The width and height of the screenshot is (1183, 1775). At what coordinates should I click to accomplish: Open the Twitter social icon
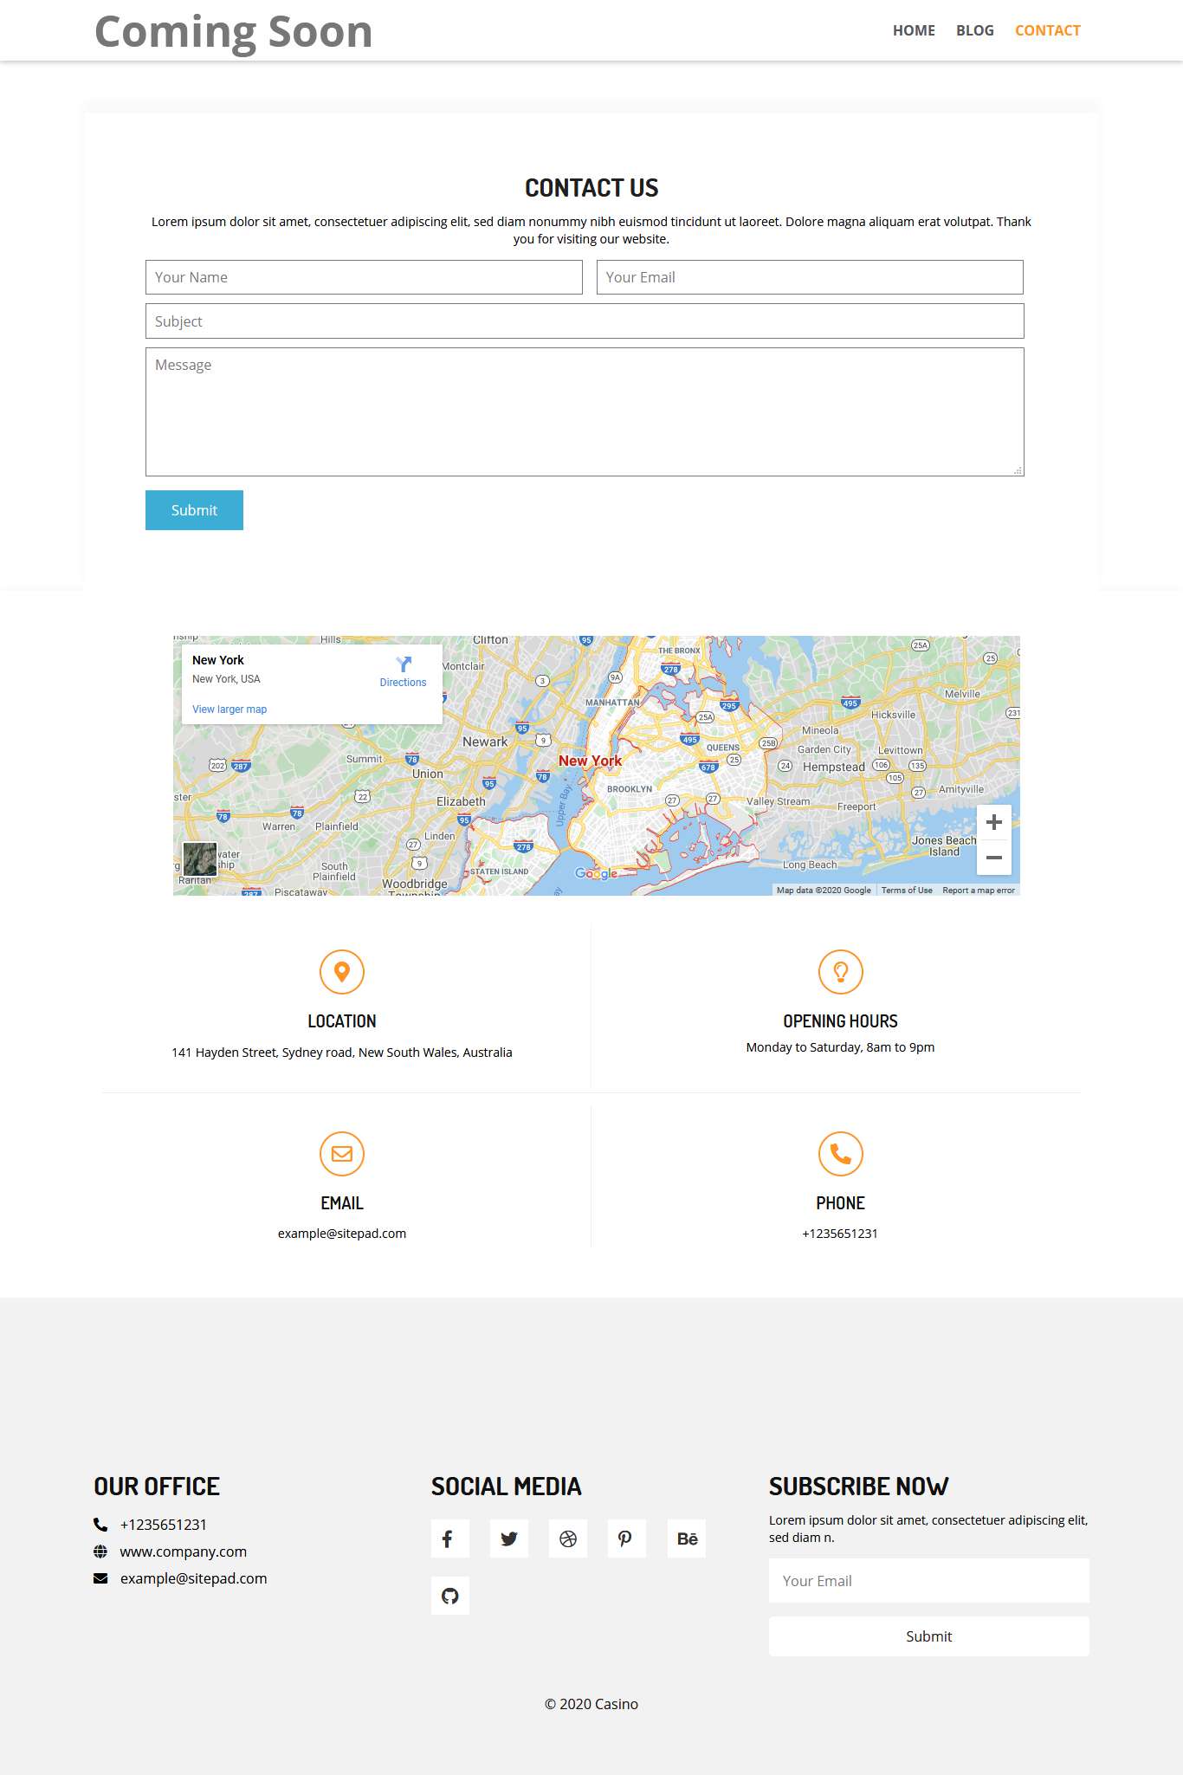click(x=509, y=1539)
